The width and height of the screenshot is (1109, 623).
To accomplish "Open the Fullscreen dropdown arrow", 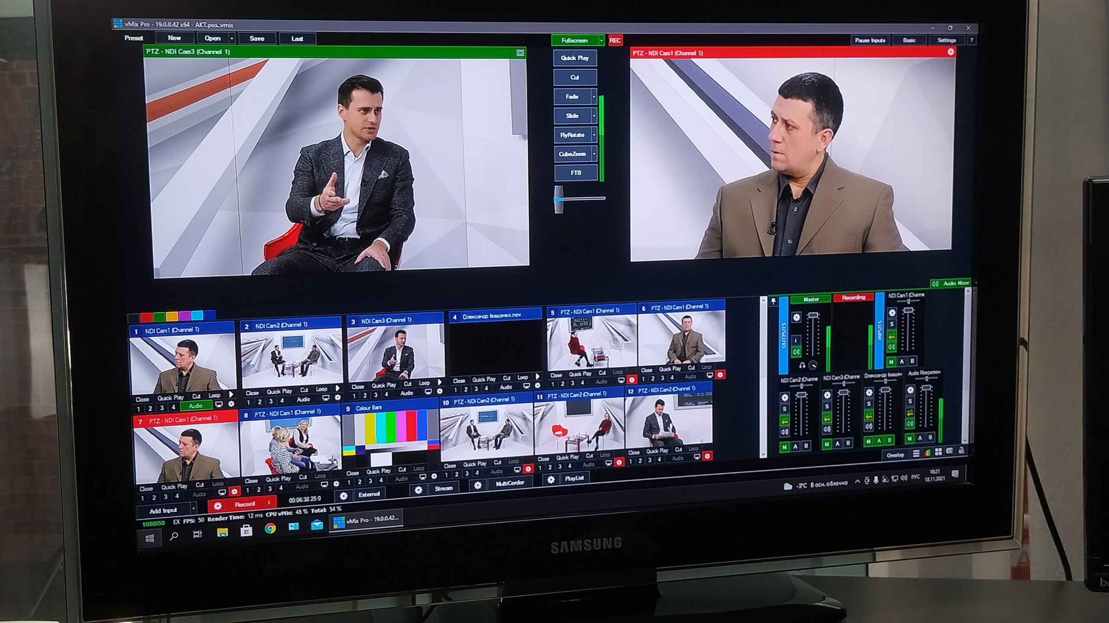I will (x=601, y=41).
